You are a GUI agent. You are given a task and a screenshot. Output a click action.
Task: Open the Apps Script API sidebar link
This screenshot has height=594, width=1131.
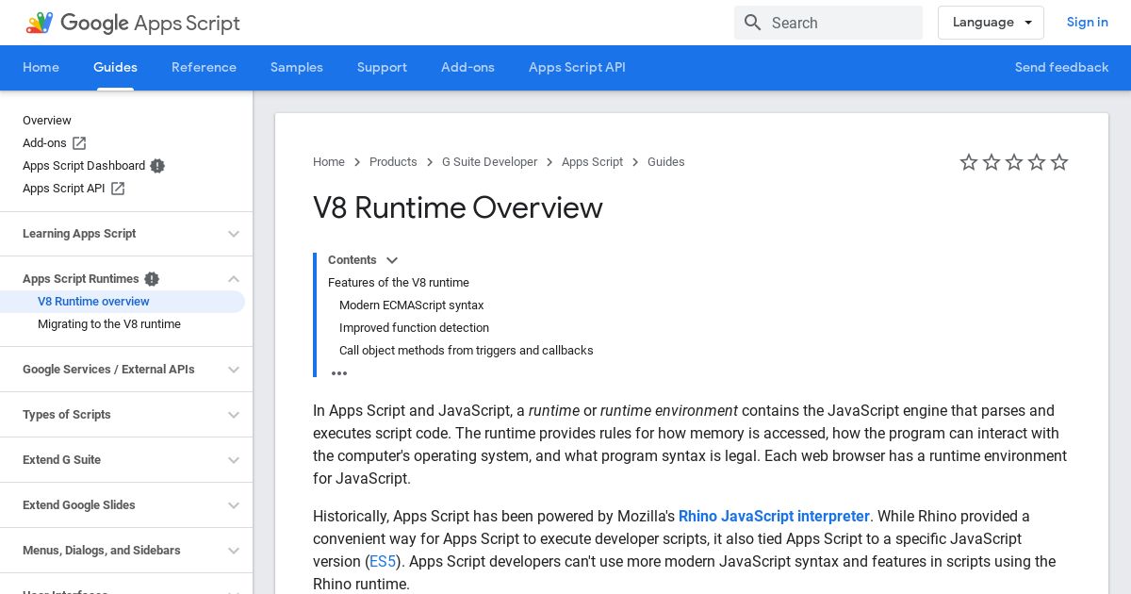tap(64, 189)
